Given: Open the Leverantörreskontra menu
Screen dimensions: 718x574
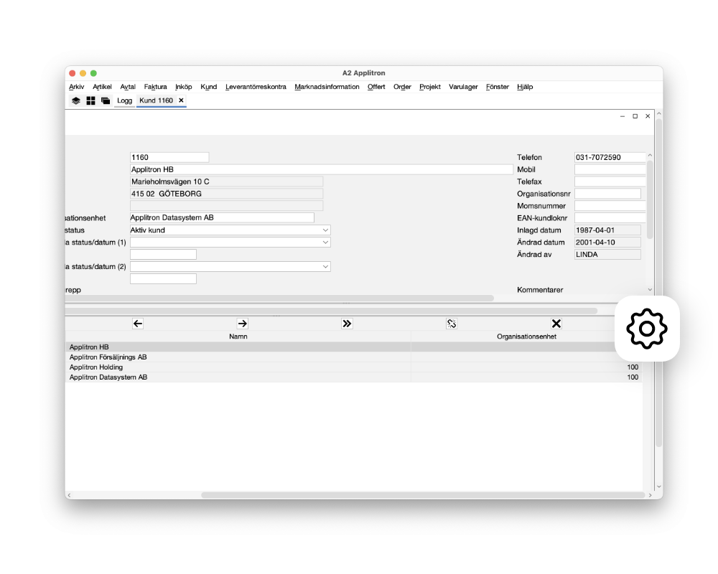Looking at the screenshot, I should [256, 87].
